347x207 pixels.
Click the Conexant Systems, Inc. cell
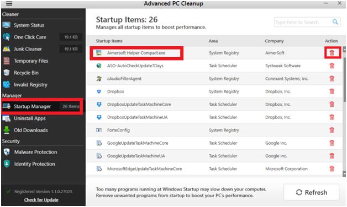287,79
